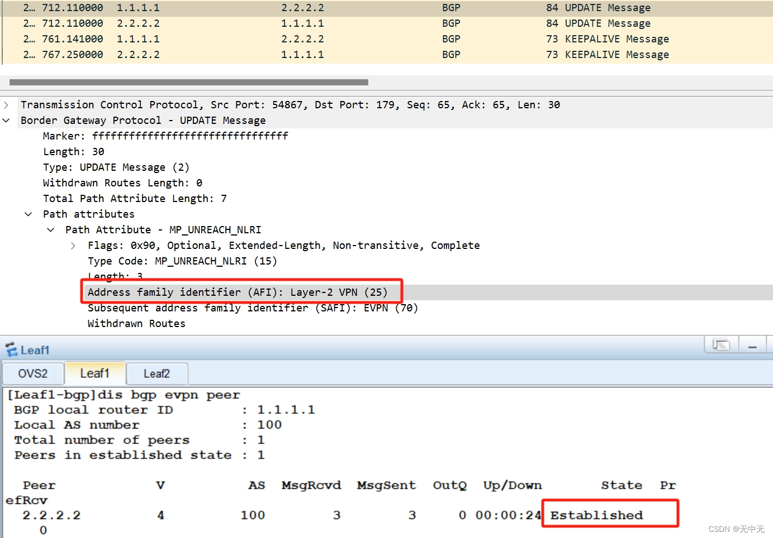Click peer address 2.2.2.2 in terminal
This screenshot has width=773, height=538.
click(51, 515)
